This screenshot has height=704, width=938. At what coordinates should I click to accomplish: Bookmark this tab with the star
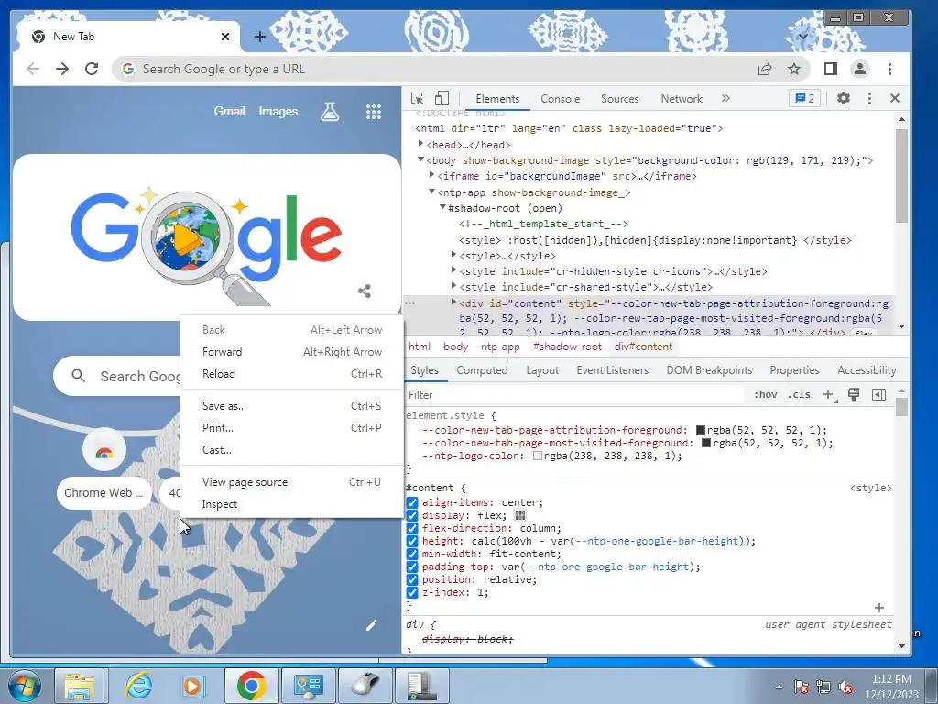(x=794, y=69)
